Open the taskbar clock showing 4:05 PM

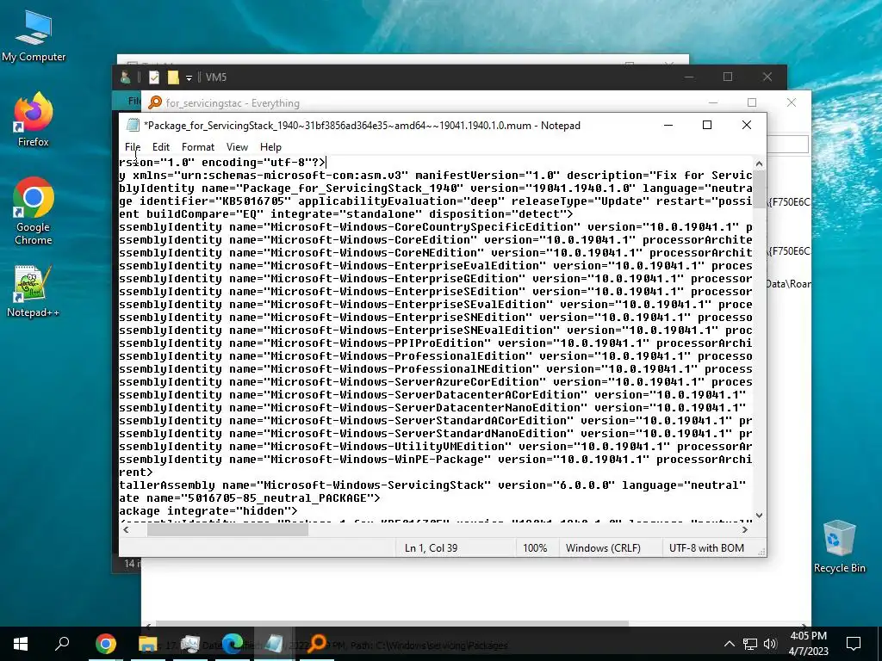(x=808, y=644)
